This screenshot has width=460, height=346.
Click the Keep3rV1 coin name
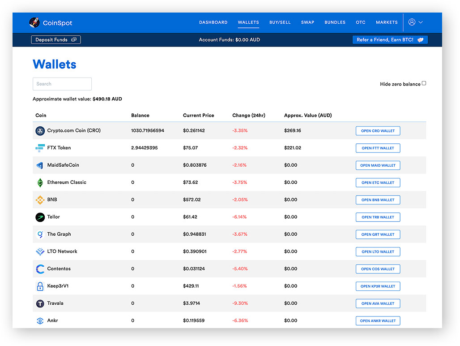58,286
